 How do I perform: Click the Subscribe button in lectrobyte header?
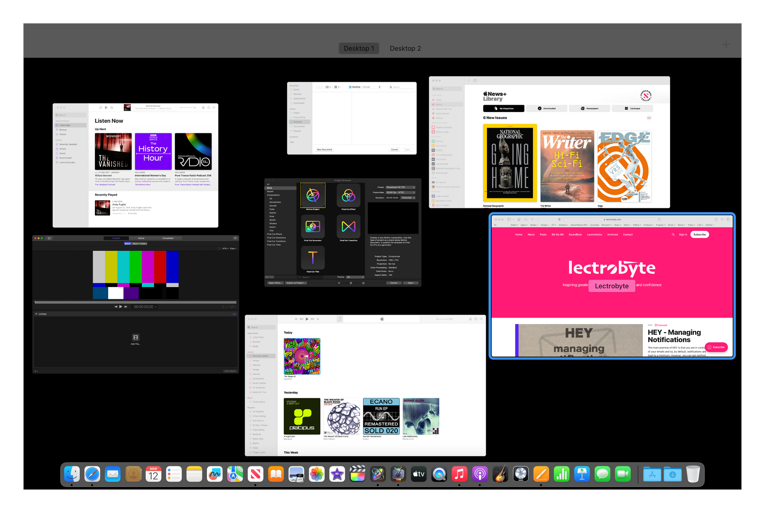700,235
